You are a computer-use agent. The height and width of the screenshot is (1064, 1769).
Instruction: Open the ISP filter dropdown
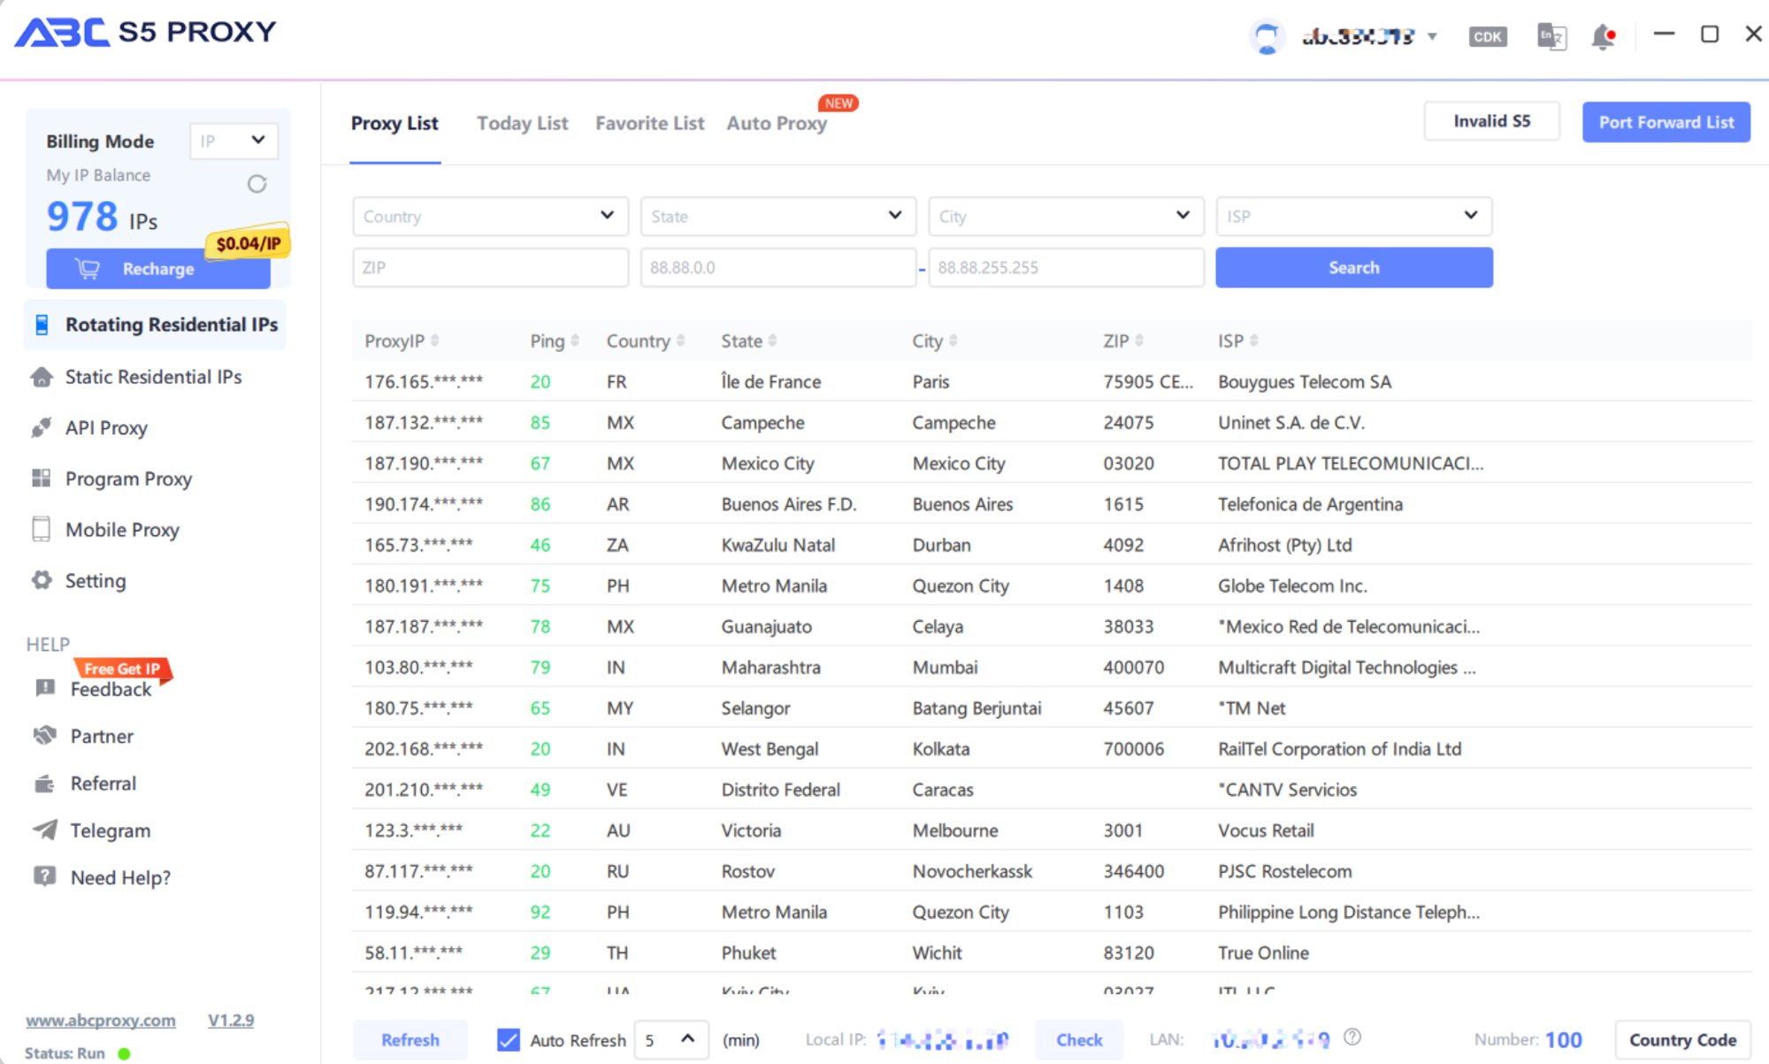click(x=1354, y=217)
